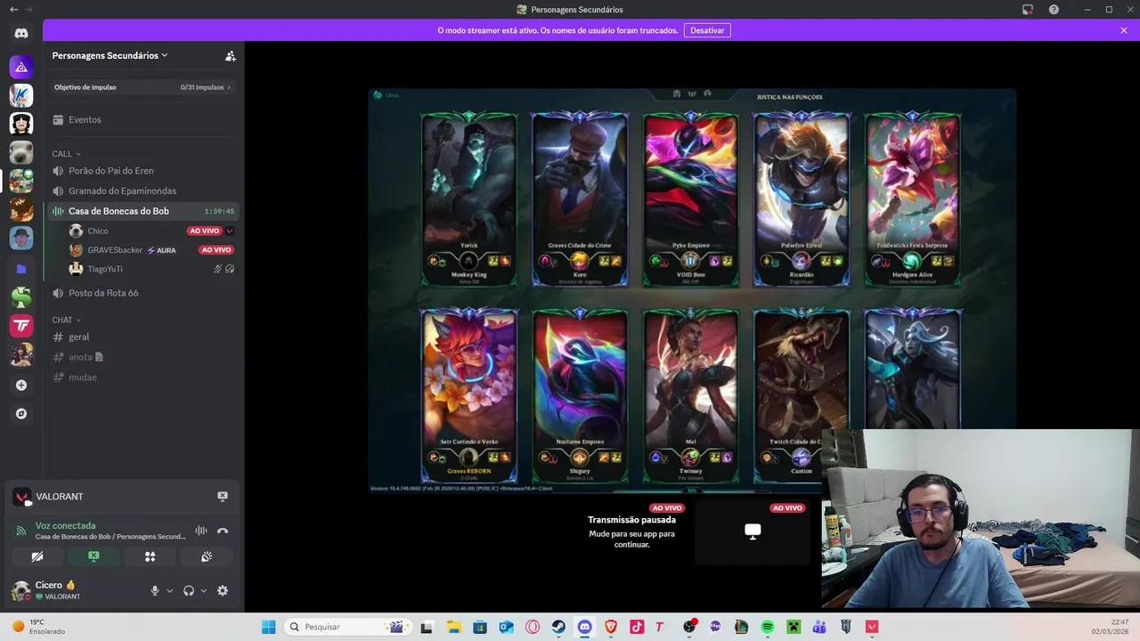1140x641 pixels.
Task: Open microphone input options chevron
Action: click(170, 590)
